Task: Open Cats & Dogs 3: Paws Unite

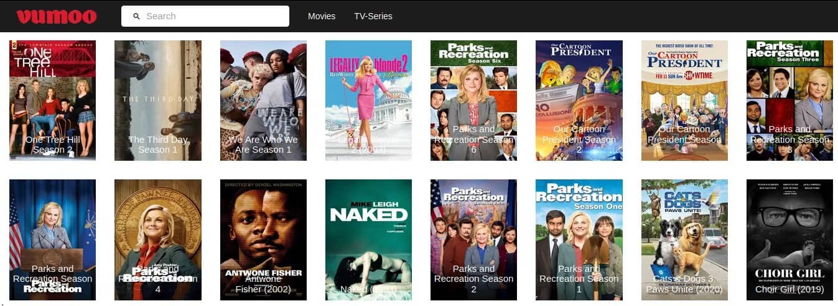Action: click(x=684, y=240)
